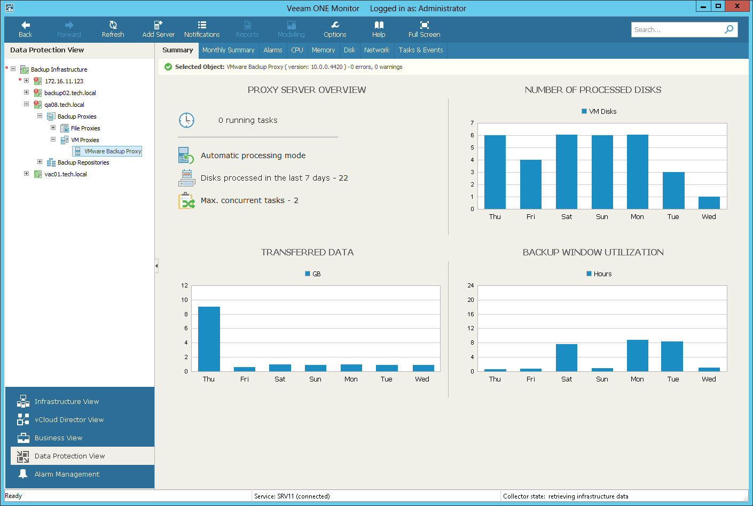Click the Thursday bar in Transferred Data
This screenshot has height=506, width=753.
pos(209,339)
